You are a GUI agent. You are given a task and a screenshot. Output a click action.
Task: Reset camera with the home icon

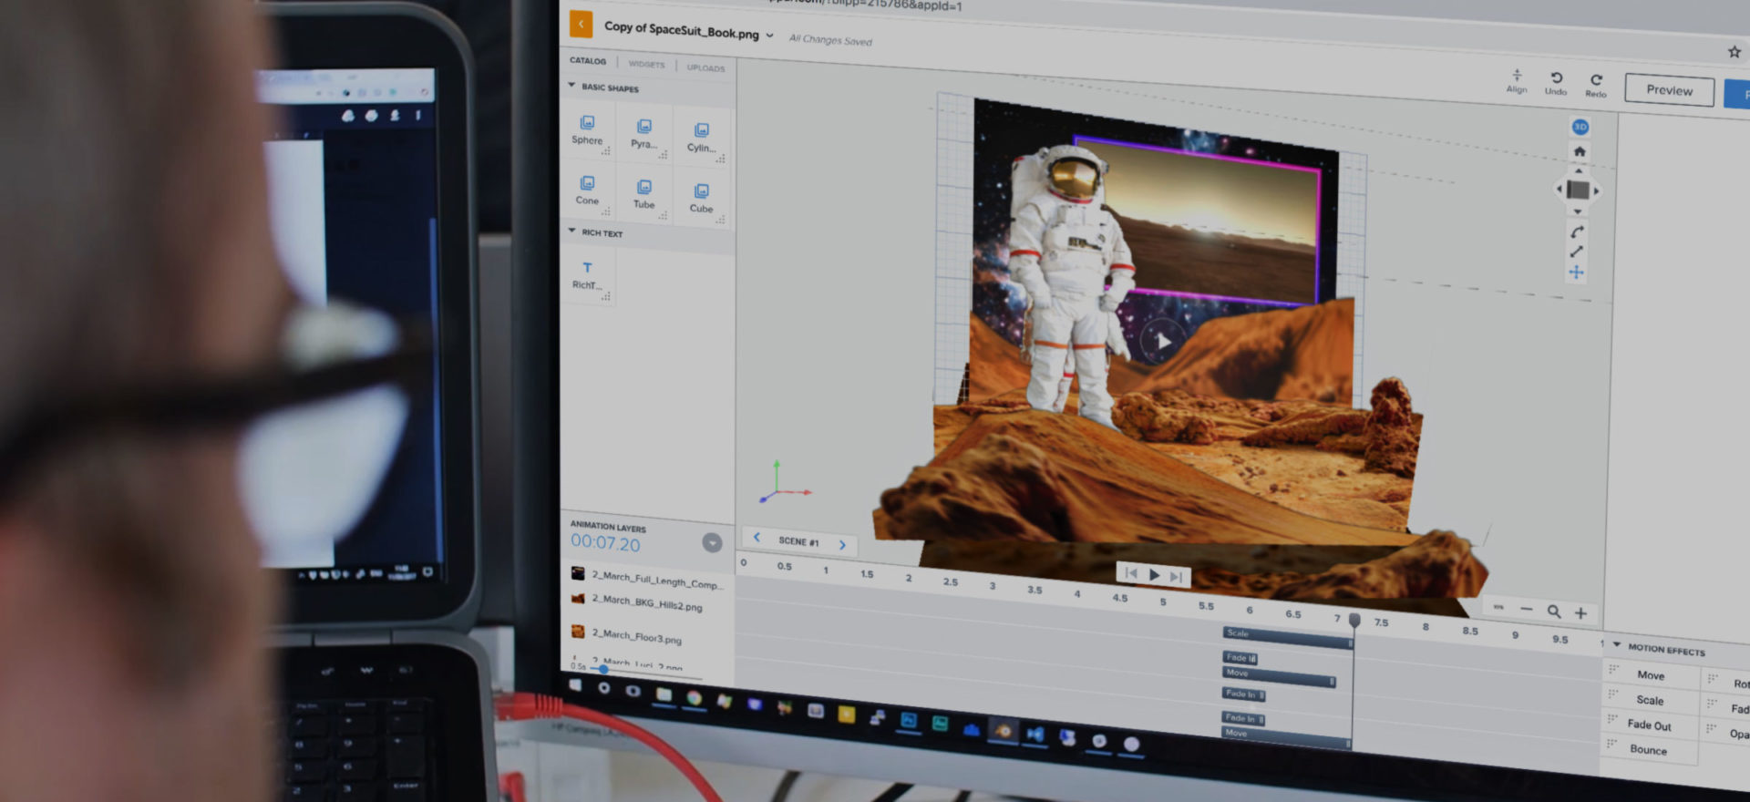click(x=1580, y=151)
